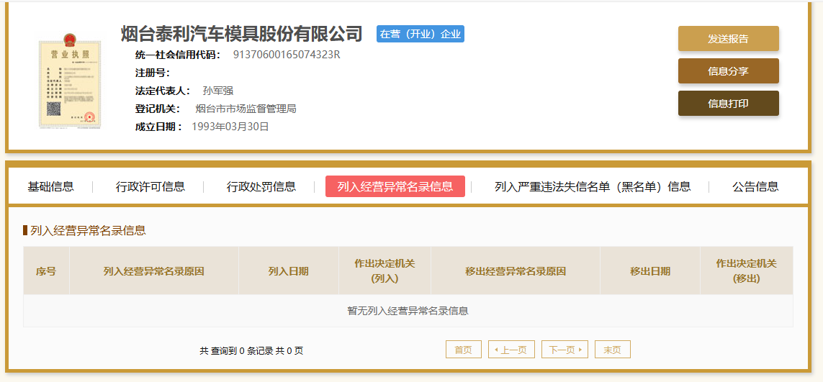Screen dimensions: 823x382
Task: Switch to the 公告信息 tab
Action: coord(755,186)
